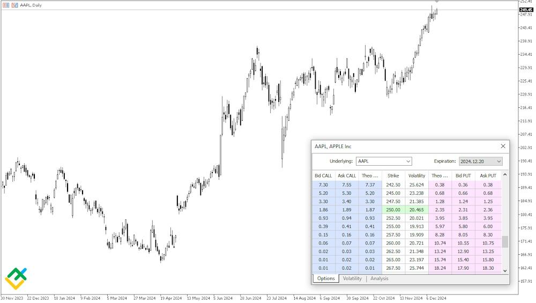The width and height of the screenshot is (536, 303).
Task: Click the chart shift triangle marker
Action: coord(437,2)
